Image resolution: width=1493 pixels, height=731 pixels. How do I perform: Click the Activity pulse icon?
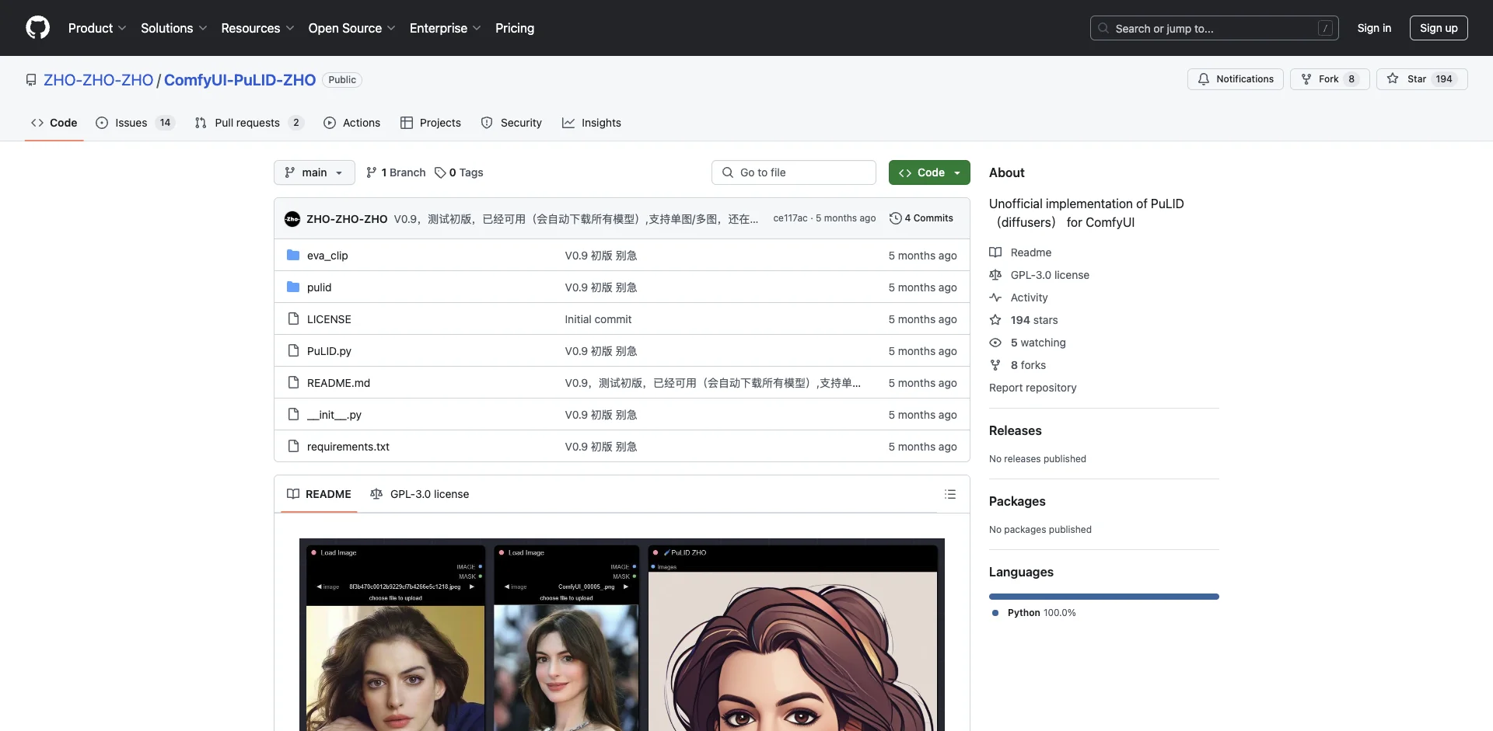pos(995,298)
